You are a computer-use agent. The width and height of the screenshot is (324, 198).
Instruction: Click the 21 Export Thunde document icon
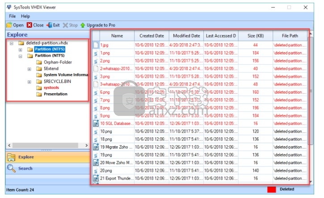[96, 178]
